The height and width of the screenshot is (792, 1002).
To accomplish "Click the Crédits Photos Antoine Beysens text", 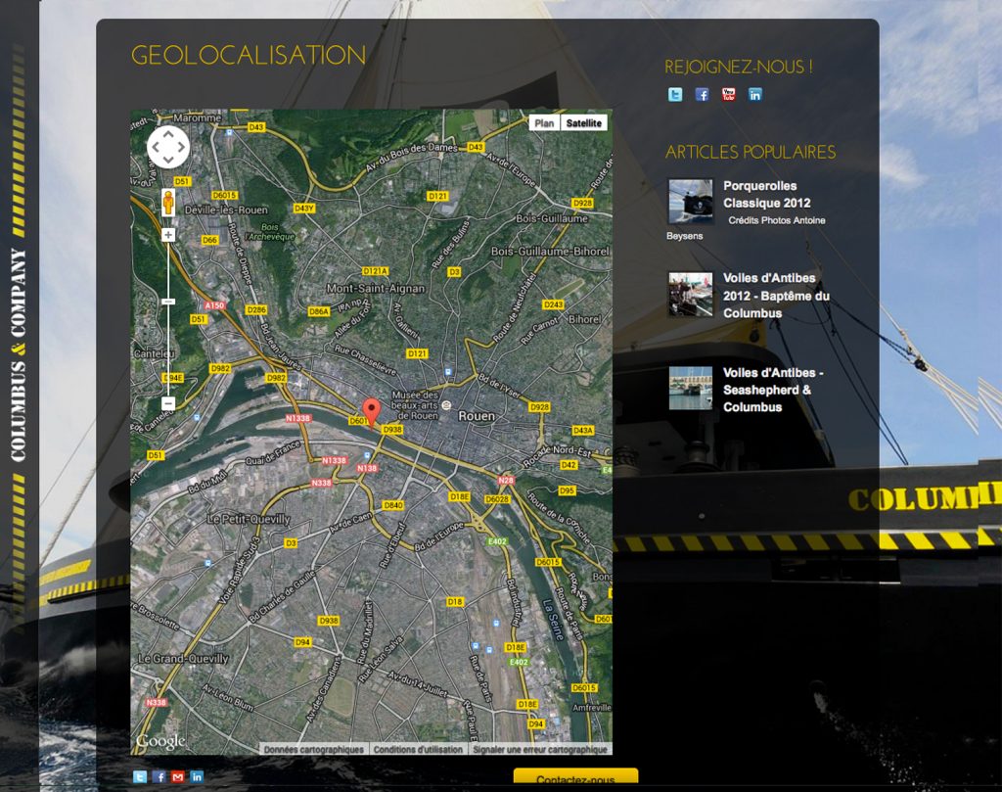I will (x=747, y=228).
